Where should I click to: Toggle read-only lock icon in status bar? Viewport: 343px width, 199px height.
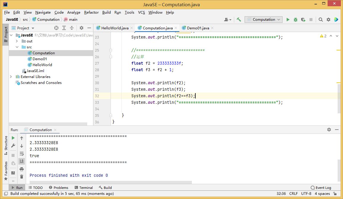335,194
